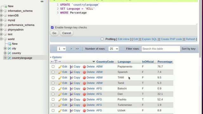Click the pencil Edit icon for Tamil row
Screen dimensions: 203x114
60,83
